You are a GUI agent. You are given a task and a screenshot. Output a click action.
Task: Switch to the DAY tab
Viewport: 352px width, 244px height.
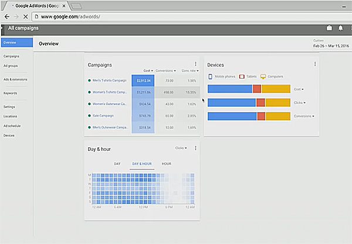click(x=117, y=164)
